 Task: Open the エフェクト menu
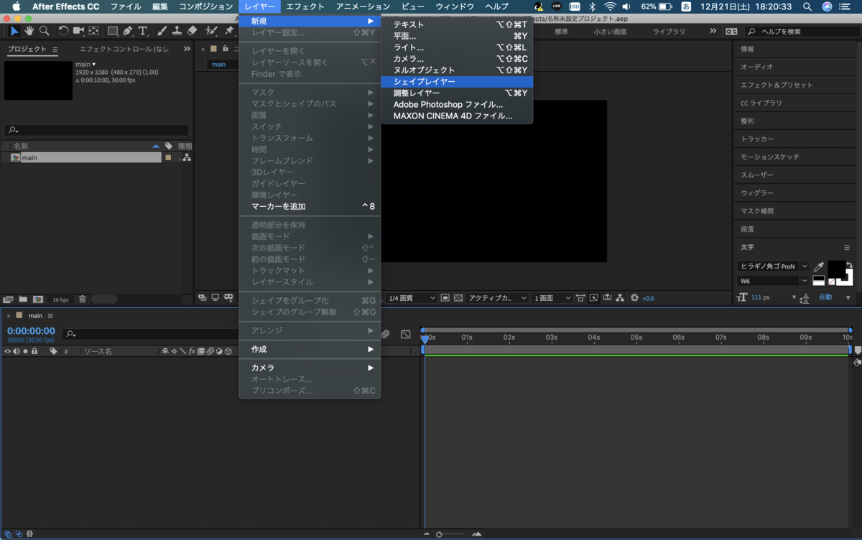pos(305,6)
